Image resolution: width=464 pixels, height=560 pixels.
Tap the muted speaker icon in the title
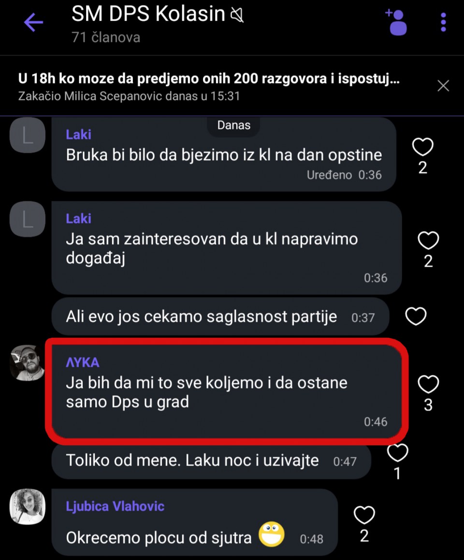(237, 16)
